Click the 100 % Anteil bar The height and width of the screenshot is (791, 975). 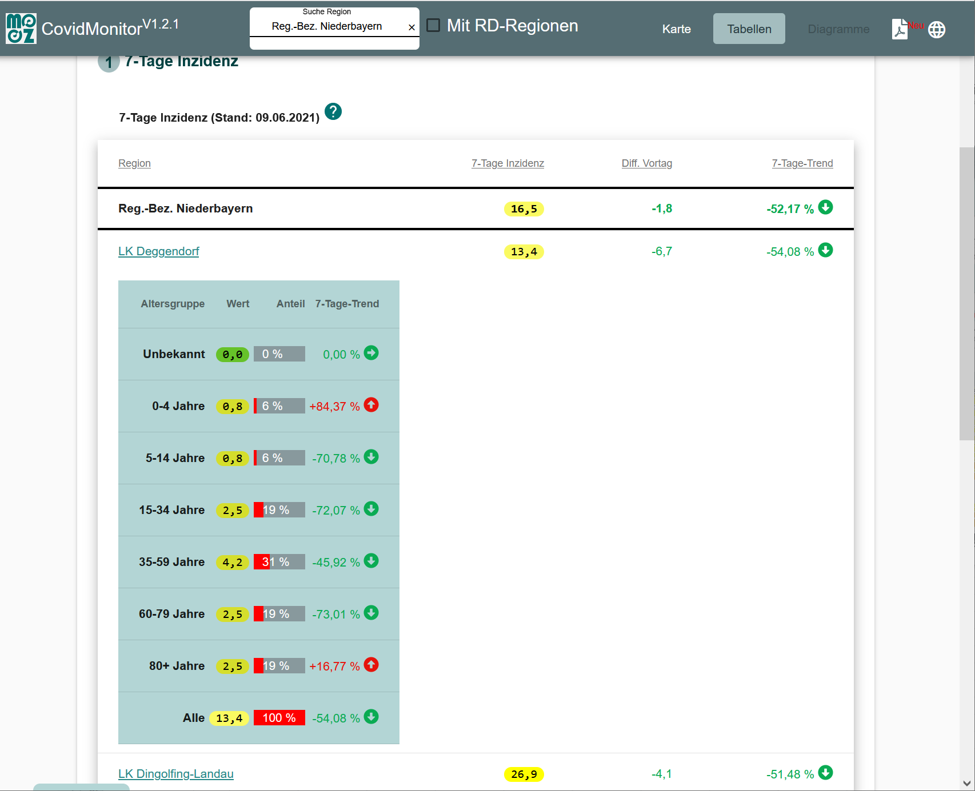point(279,718)
